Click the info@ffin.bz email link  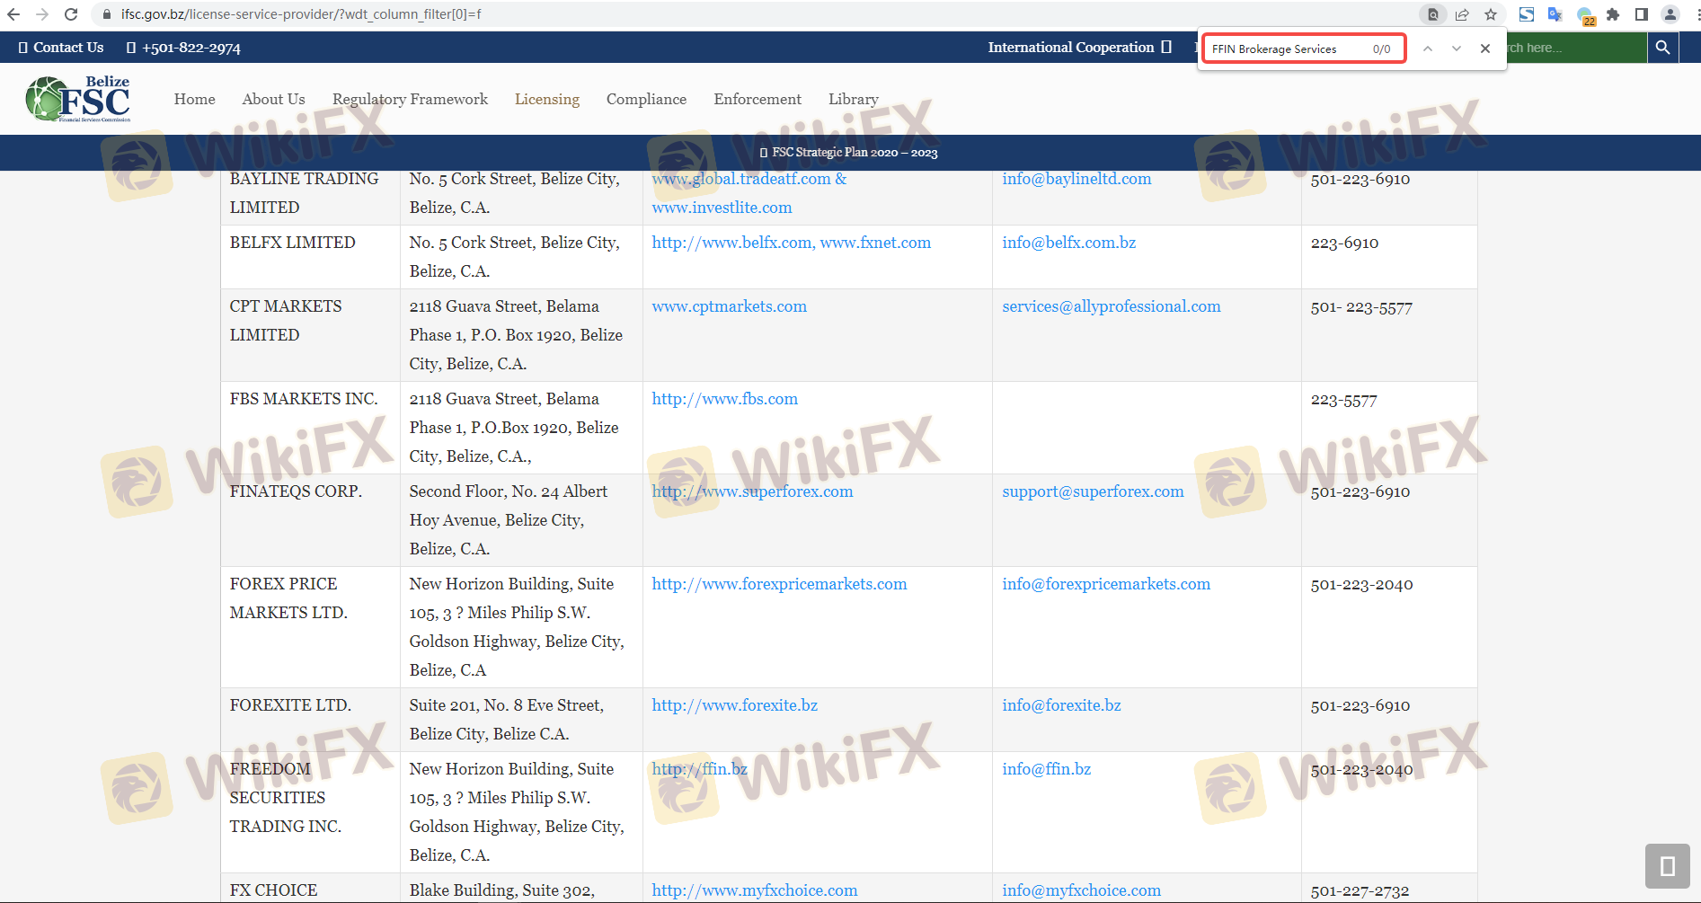click(1046, 769)
